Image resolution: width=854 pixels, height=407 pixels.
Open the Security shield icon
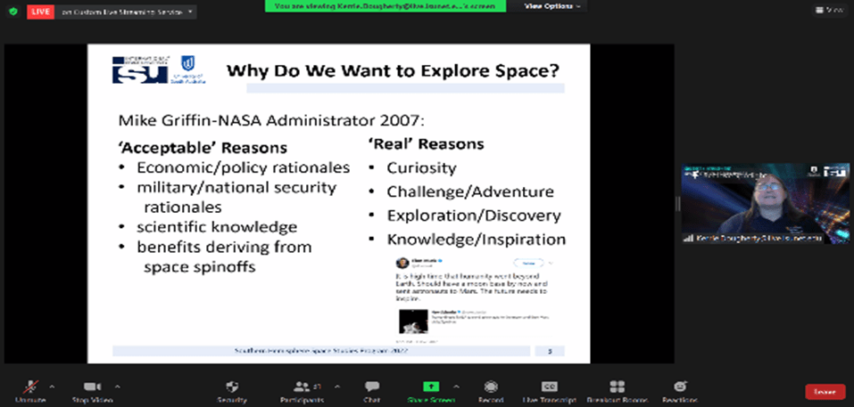pos(232,387)
